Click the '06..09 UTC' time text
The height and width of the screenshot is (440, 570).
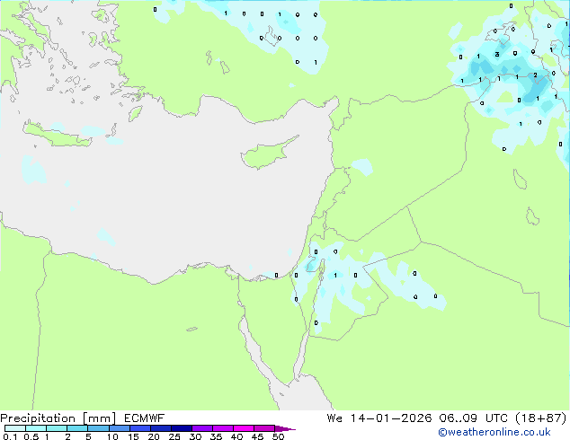coord(475,418)
